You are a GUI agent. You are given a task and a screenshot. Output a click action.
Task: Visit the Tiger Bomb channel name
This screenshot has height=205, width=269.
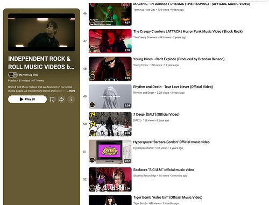140,203
